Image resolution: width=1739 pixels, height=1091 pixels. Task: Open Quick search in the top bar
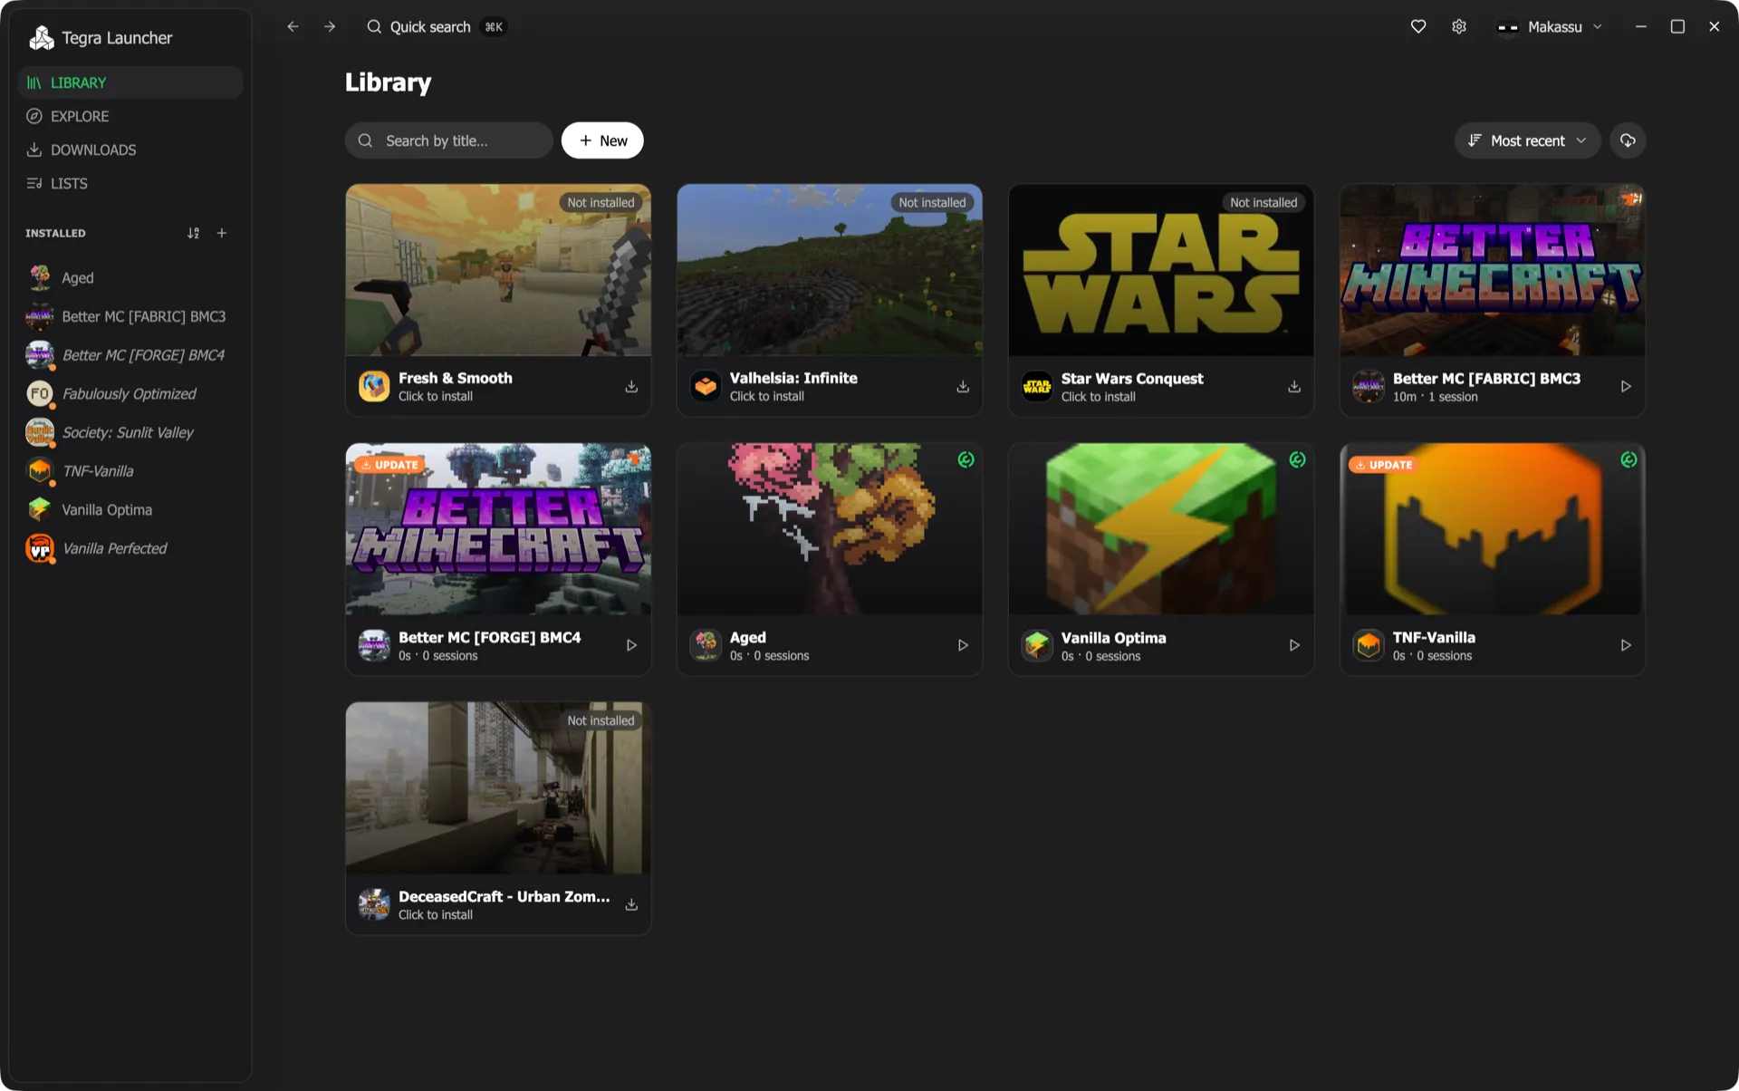(x=436, y=27)
